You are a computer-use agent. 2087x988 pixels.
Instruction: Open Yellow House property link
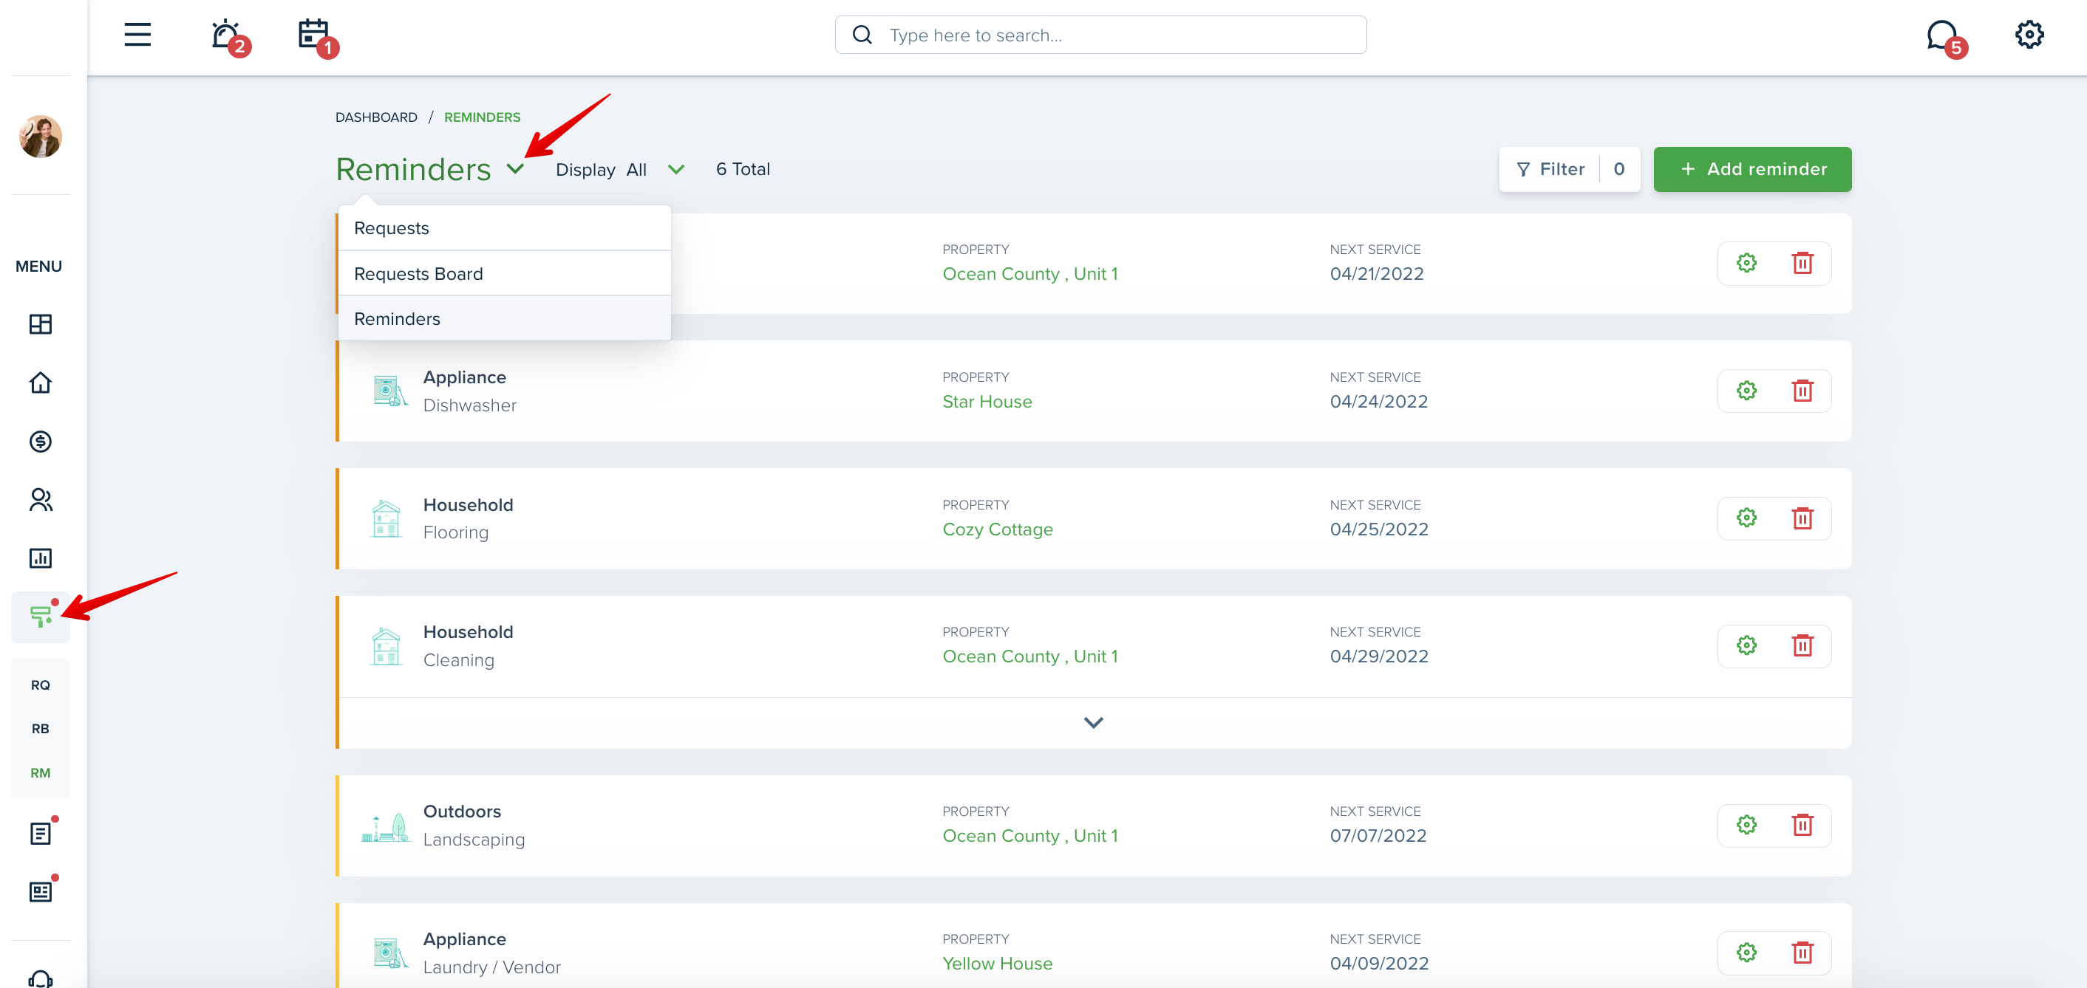click(998, 964)
